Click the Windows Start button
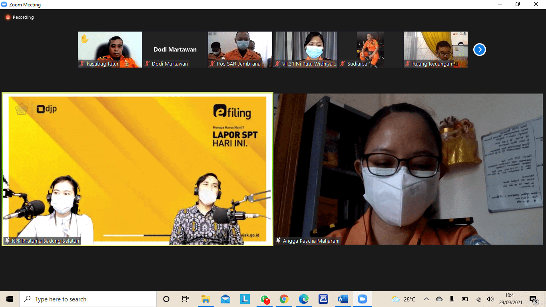This screenshot has height=307, width=546. click(x=10, y=299)
